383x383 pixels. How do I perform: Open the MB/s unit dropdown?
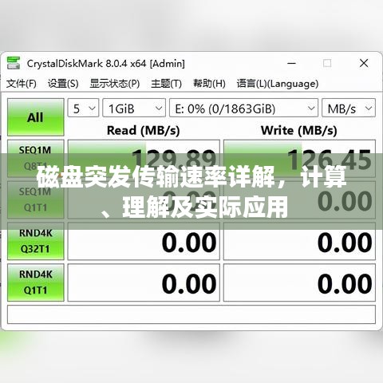point(349,108)
